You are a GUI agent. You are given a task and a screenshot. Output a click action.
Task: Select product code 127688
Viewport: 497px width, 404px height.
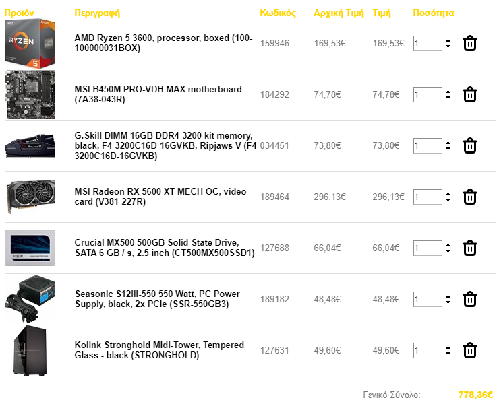(x=275, y=248)
